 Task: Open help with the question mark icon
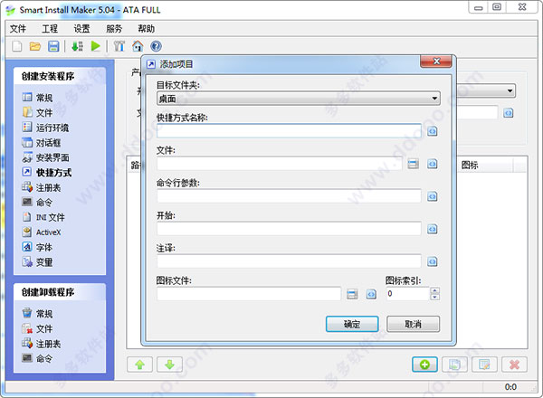tap(157, 46)
